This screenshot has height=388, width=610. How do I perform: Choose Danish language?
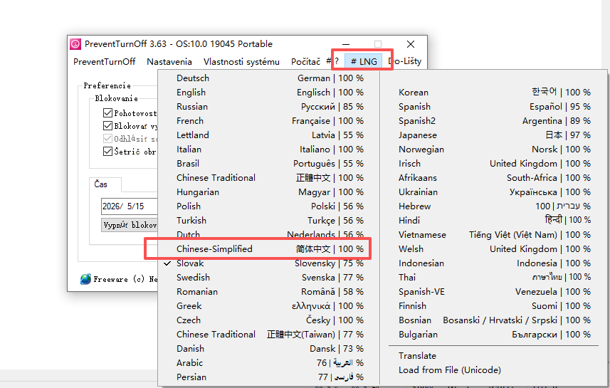(x=268, y=348)
